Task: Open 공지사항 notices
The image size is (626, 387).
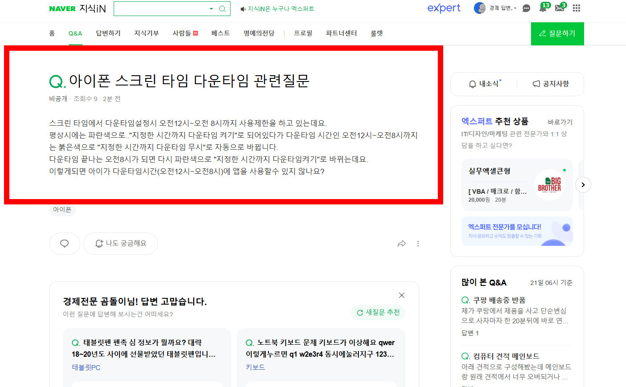Action: 551,84
